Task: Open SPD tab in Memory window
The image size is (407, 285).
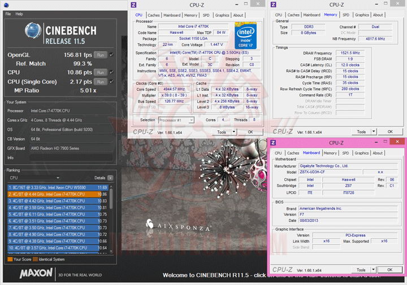Action: click(346, 15)
